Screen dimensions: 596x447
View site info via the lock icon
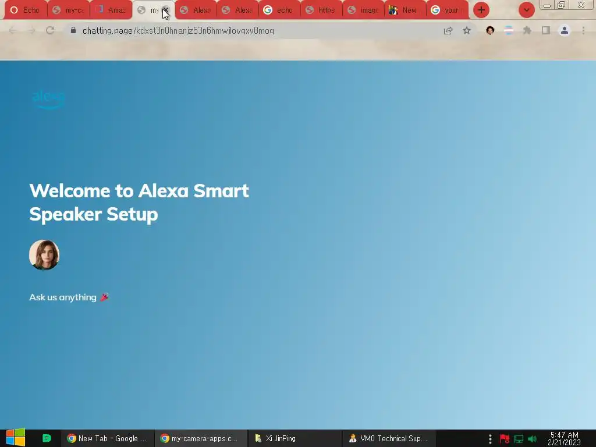click(73, 30)
